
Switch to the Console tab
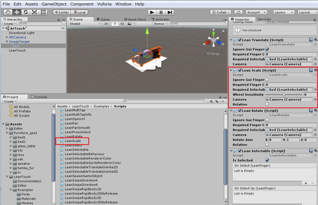pyautogui.click(x=39, y=97)
